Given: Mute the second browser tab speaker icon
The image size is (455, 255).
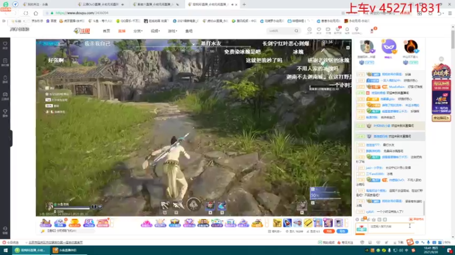Looking at the screenshot, I should [123, 5].
